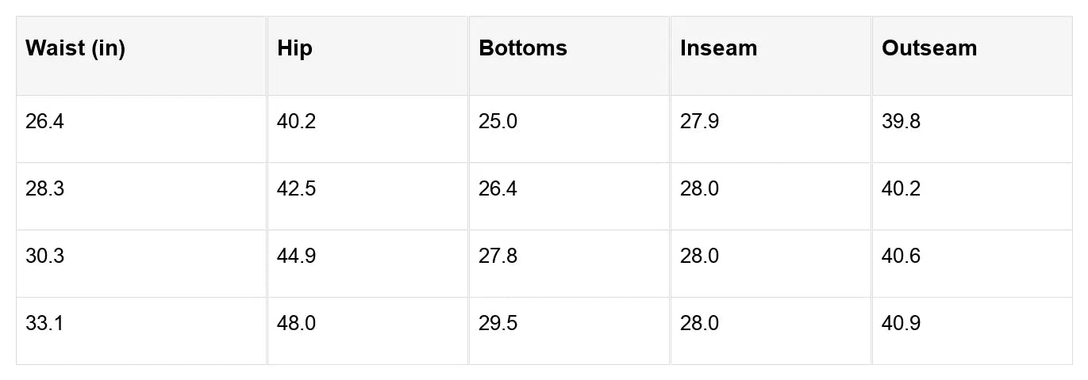Select the 33.1 waist value
Screen dimensions: 1088x380
tap(44, 325)
